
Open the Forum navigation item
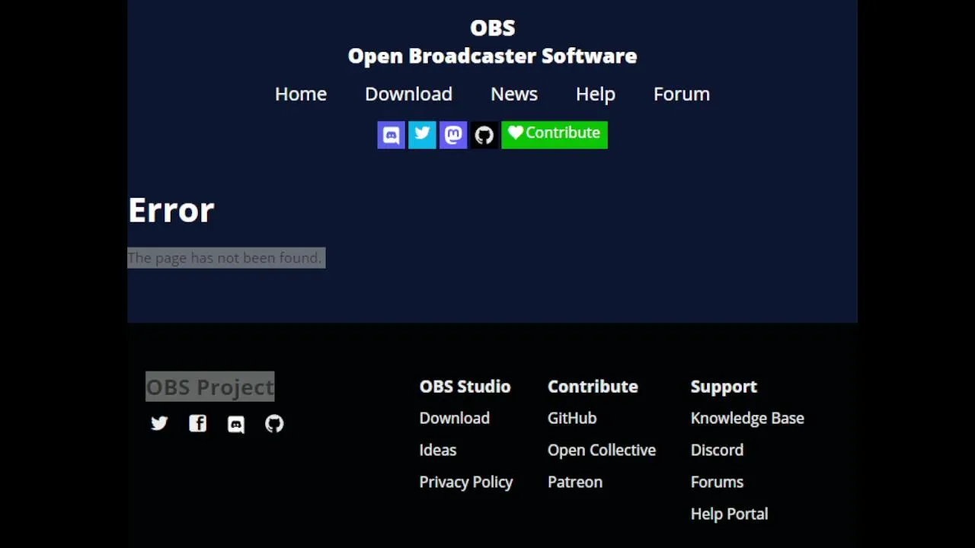682,94
